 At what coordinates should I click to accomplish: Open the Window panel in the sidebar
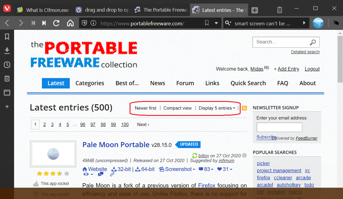(7, 93)
